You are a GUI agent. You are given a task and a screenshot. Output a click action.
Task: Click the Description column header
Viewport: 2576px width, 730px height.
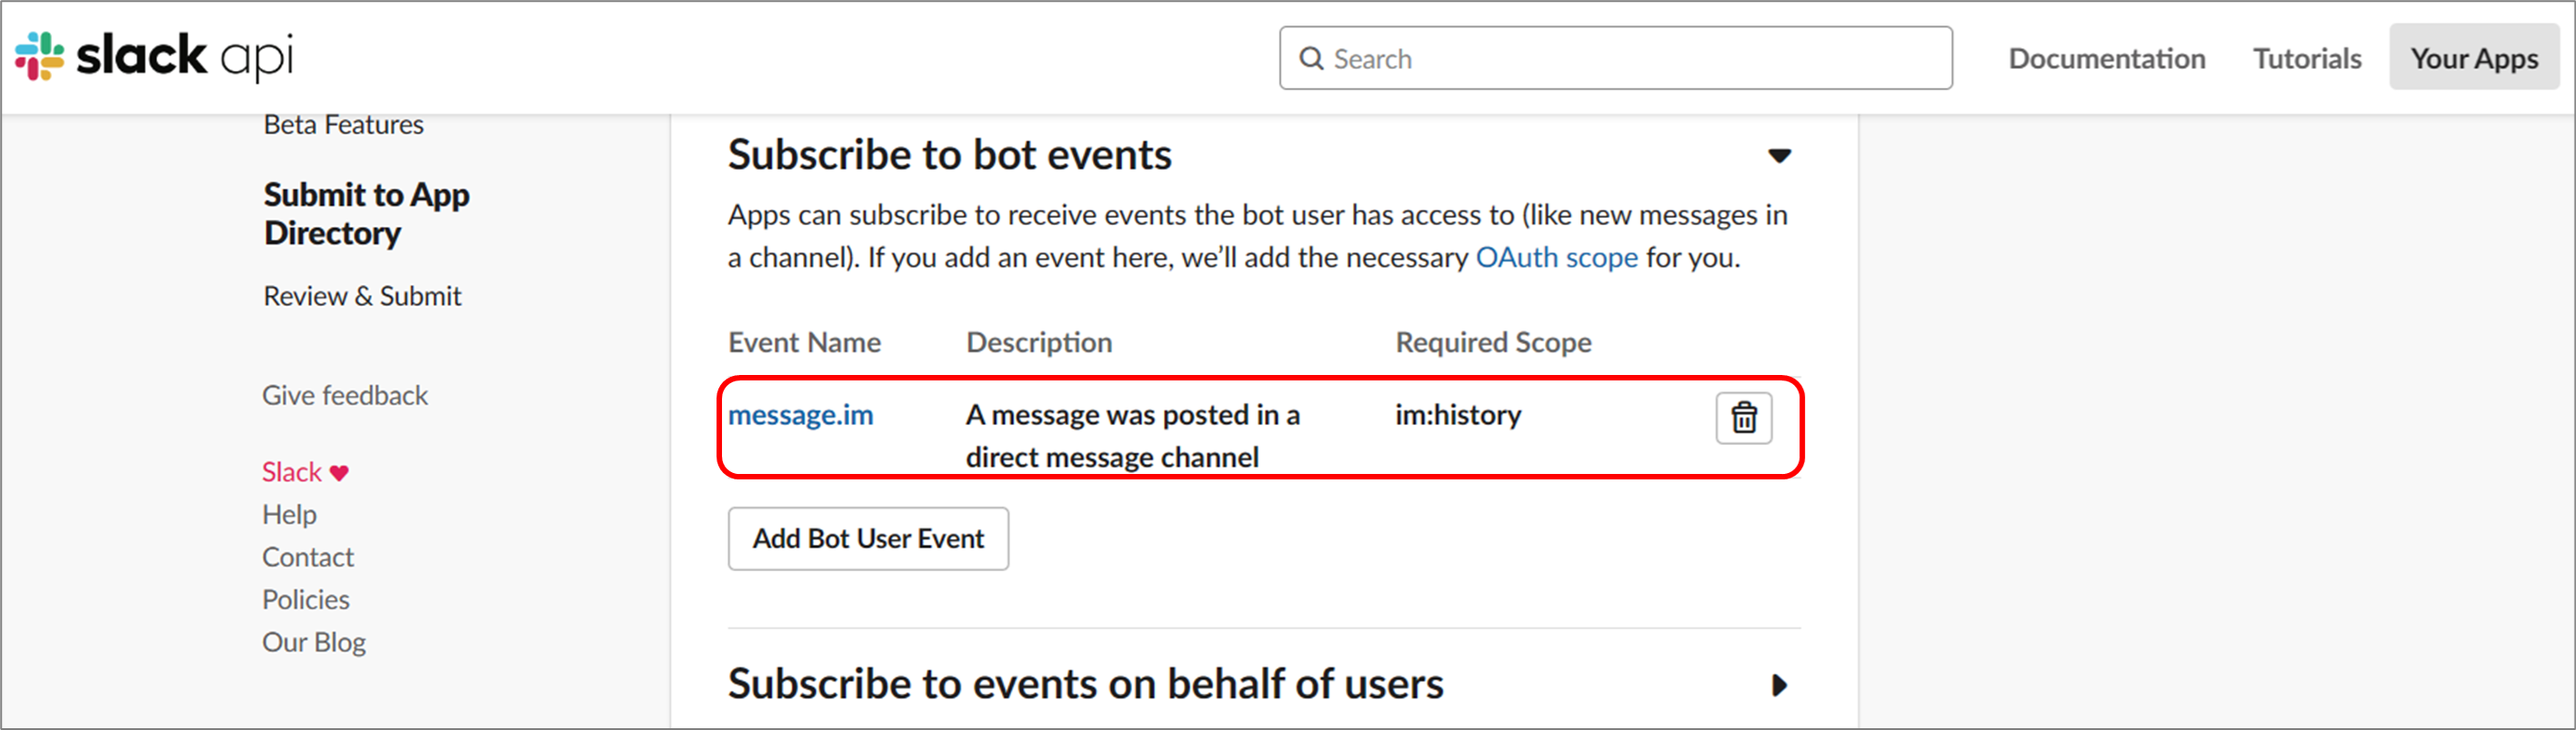1038,342
